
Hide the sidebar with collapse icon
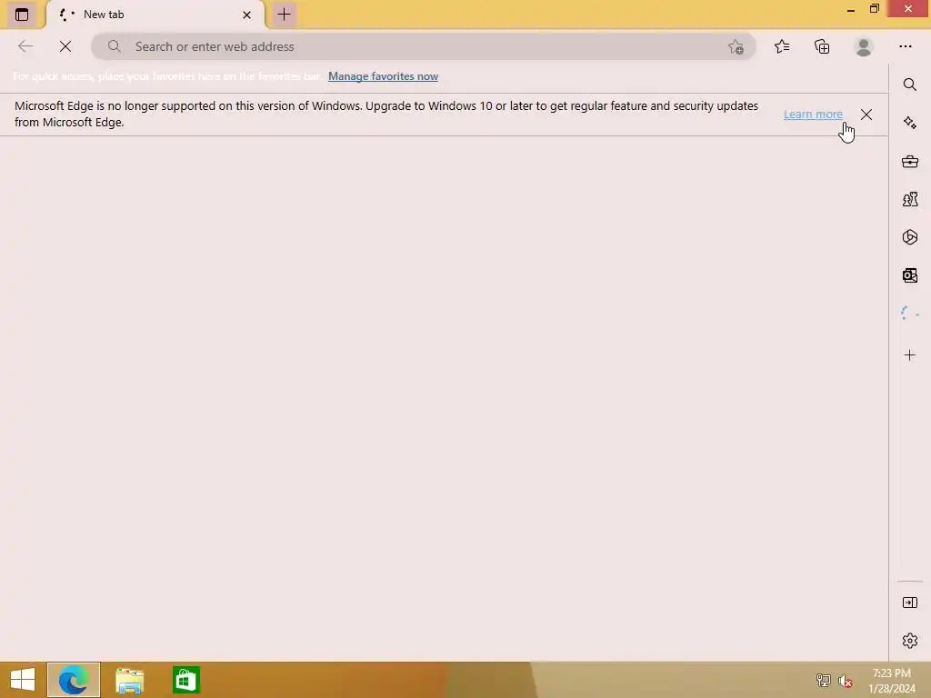pos(909,603)
